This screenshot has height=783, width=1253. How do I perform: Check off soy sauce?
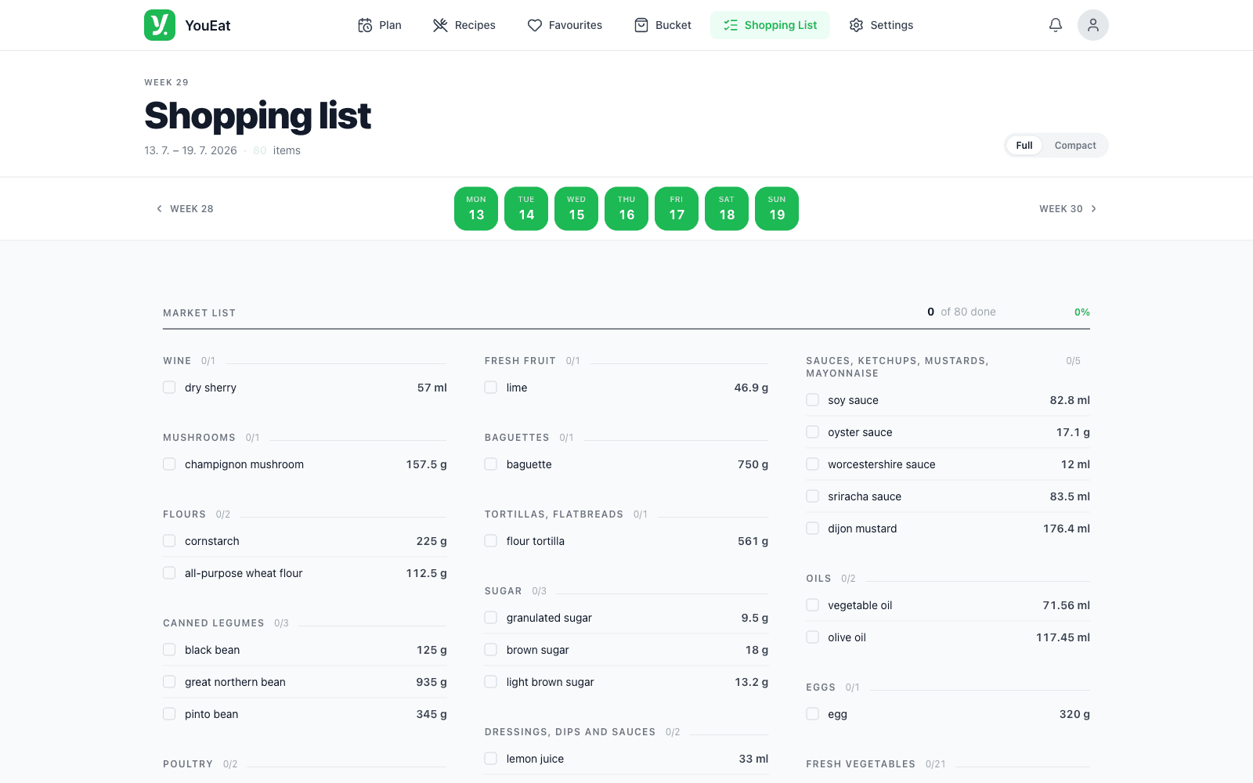pyautogui.click(x=813, y=400)
